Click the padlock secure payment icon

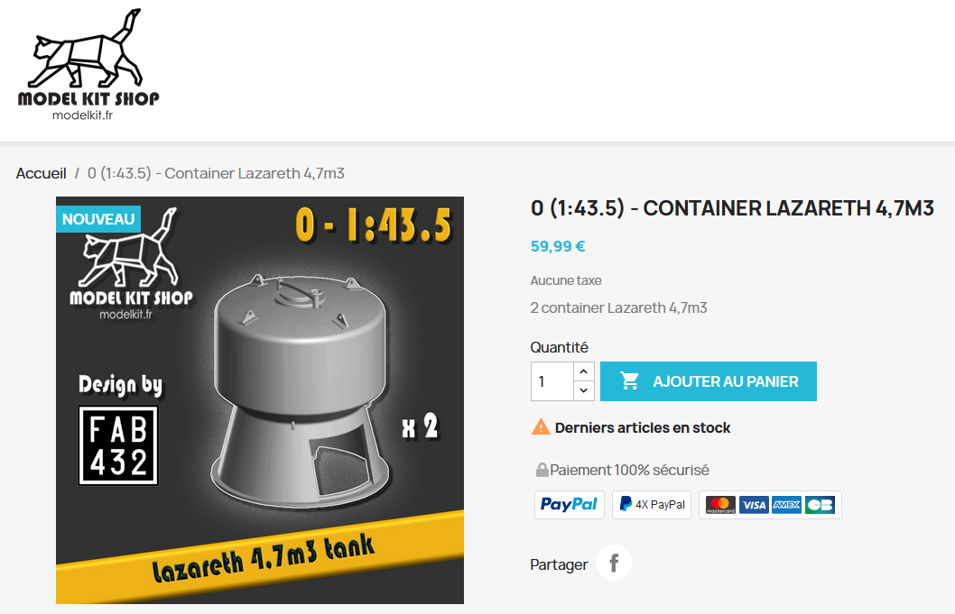tap(542, 470)
